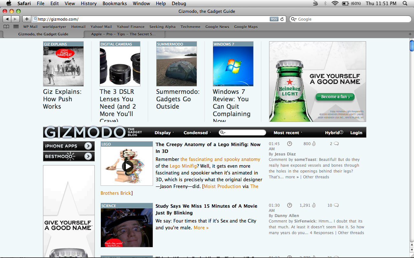
Task: Open the Science blinking study thumbnail
Action: tap(127, 227)
